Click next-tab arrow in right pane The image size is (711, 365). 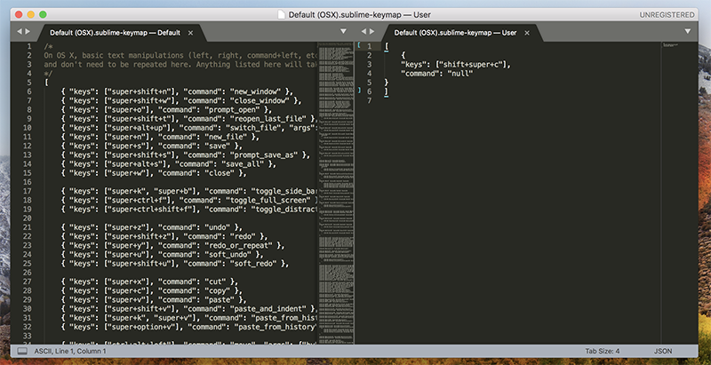click(371, 32)
